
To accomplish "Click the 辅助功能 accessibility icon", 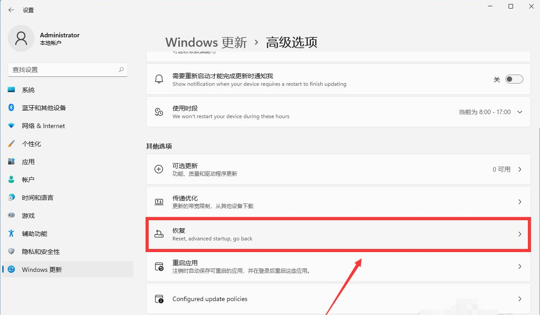I will pos(12,234).
